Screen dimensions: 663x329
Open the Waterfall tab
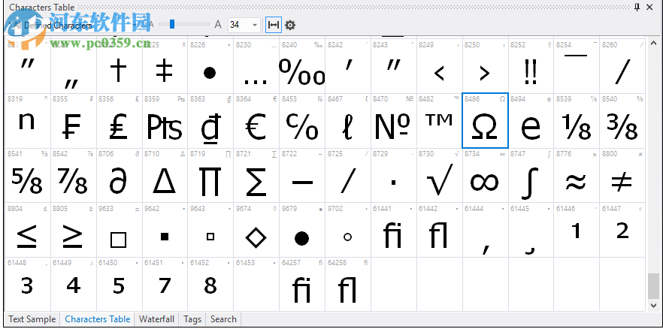click(156, 319)
